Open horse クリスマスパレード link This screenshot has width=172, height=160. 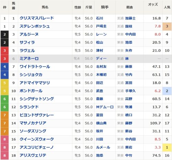point(37,18)
